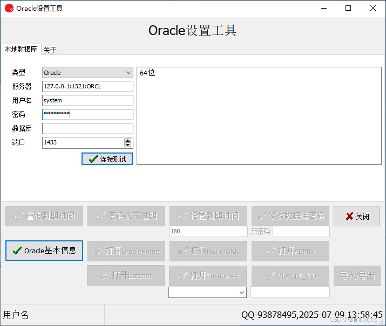Click the 打开Tnsnames button
The image size is (386, 326).
(208, 276)
